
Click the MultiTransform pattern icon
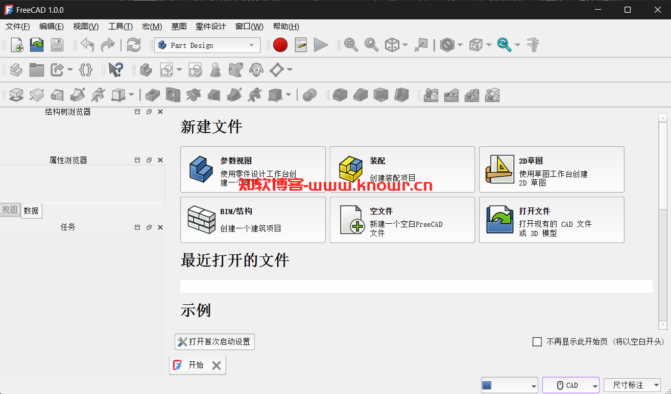click(492, 95)
